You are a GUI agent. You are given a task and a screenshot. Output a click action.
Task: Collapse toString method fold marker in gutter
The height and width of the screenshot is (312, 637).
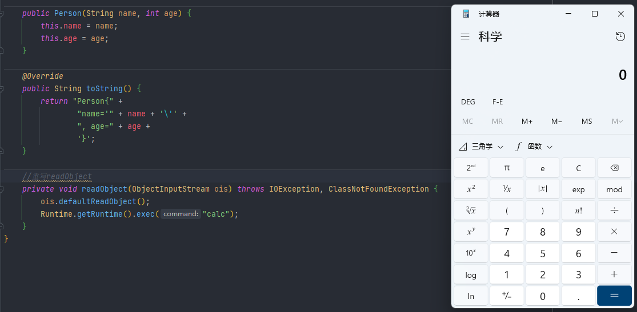point(2,88)
